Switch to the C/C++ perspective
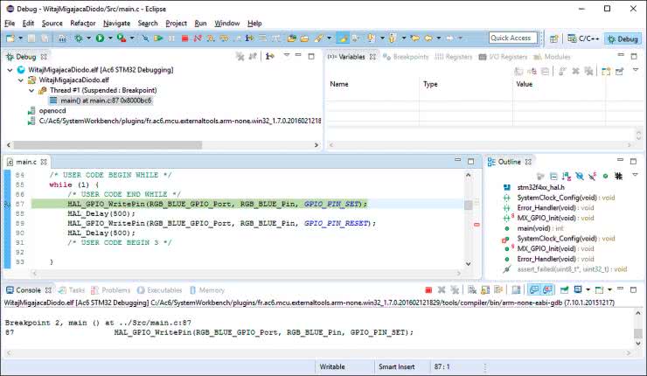The image size is (647, 376). [582, 38]
